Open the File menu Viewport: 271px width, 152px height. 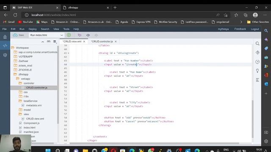tap(4, 29)
